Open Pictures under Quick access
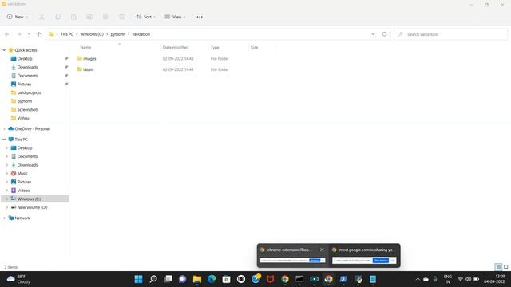 (25, 84)
